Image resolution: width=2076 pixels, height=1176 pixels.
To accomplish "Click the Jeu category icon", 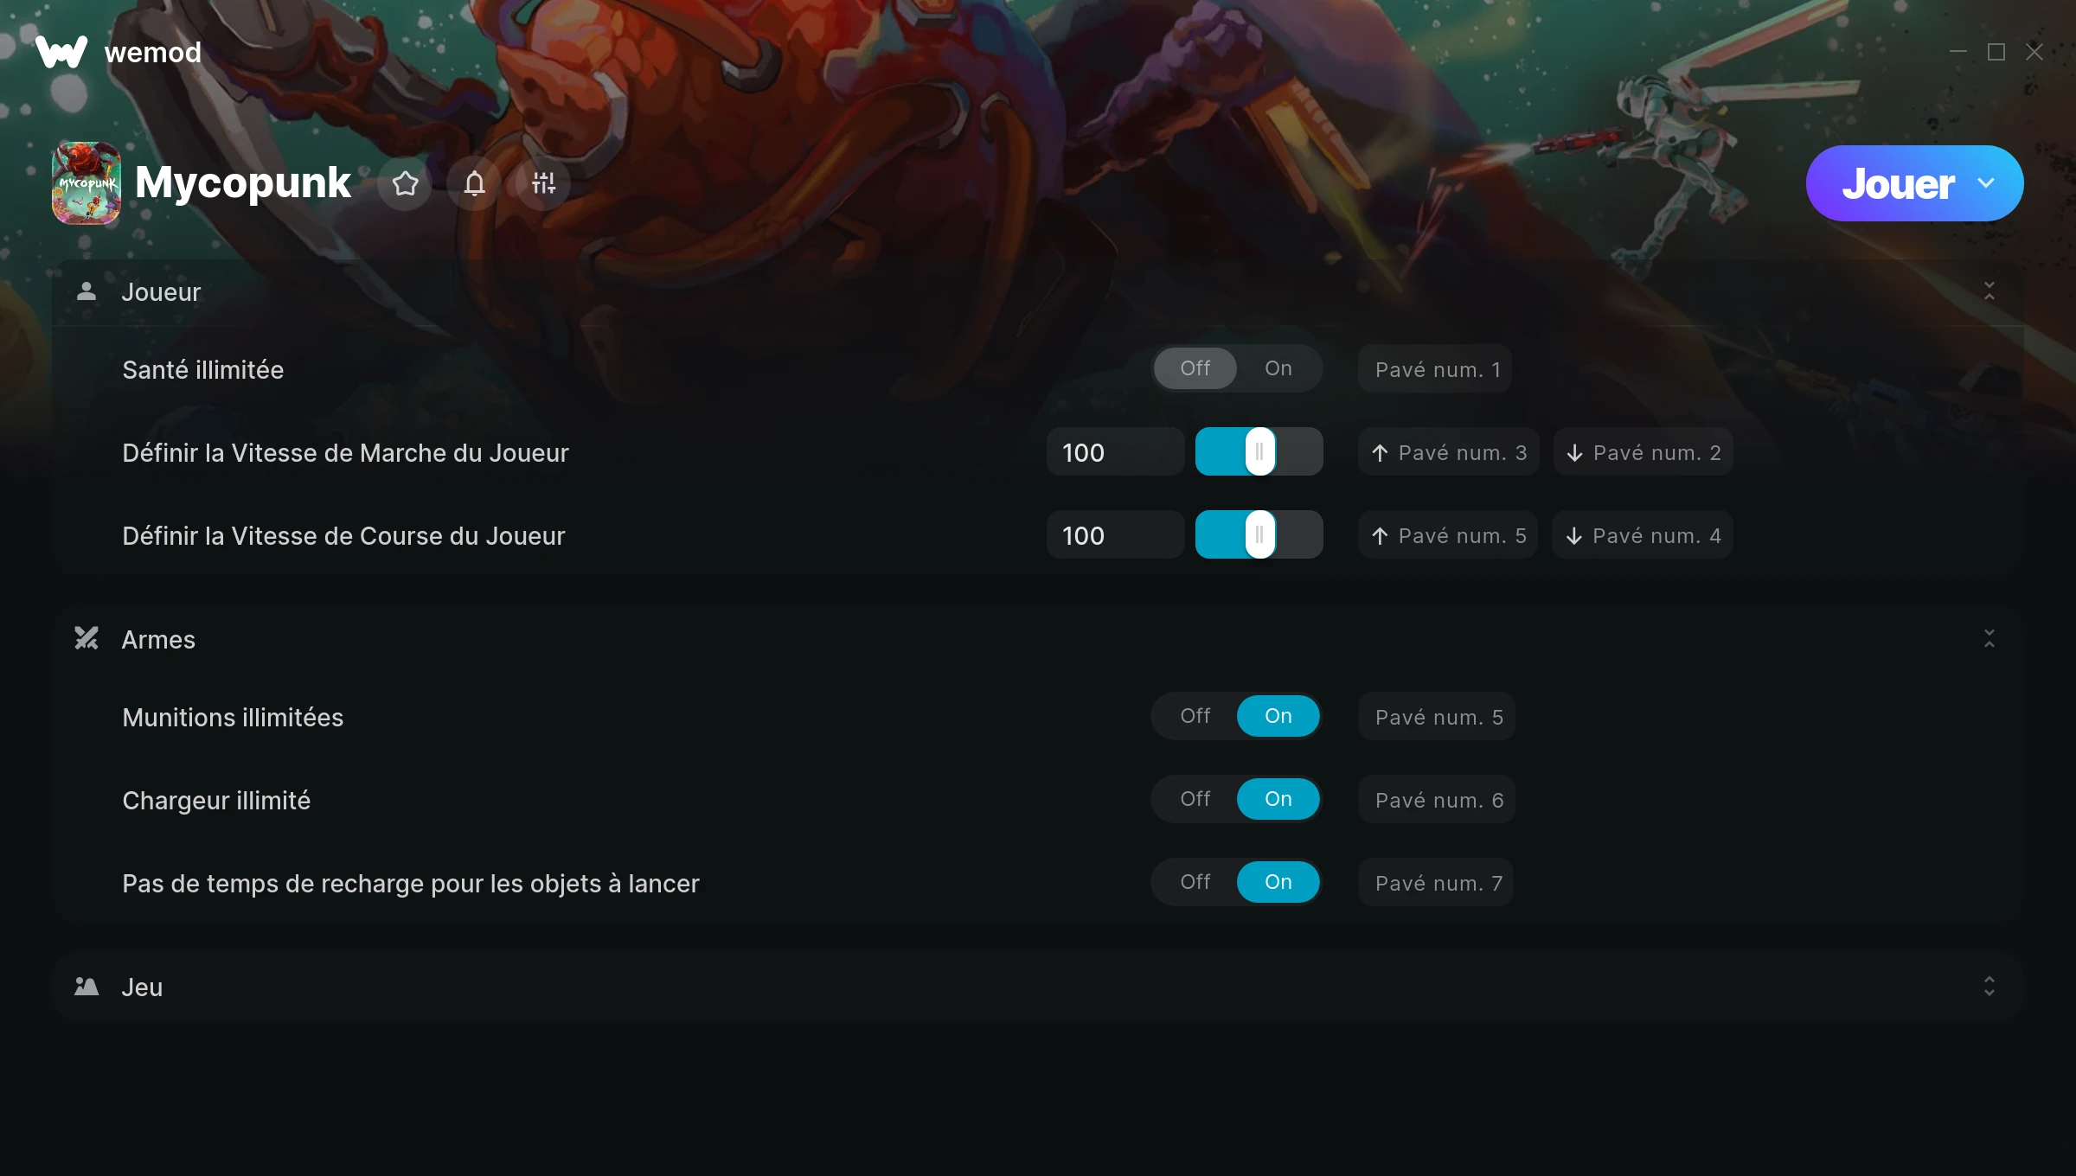I will pyautogui.click(x=86, y=987).
